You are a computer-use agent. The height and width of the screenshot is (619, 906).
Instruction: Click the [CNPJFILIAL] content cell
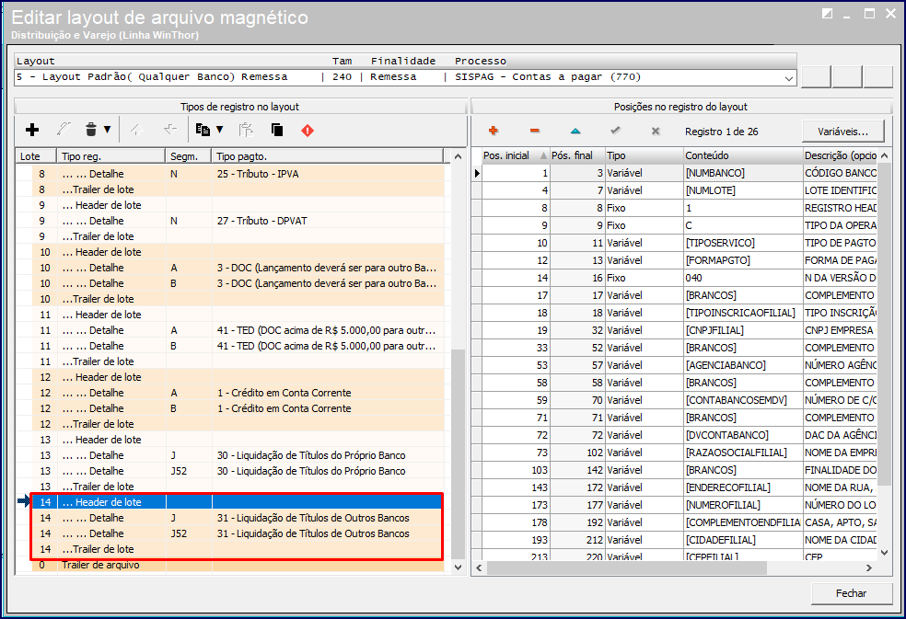(742, 330)
